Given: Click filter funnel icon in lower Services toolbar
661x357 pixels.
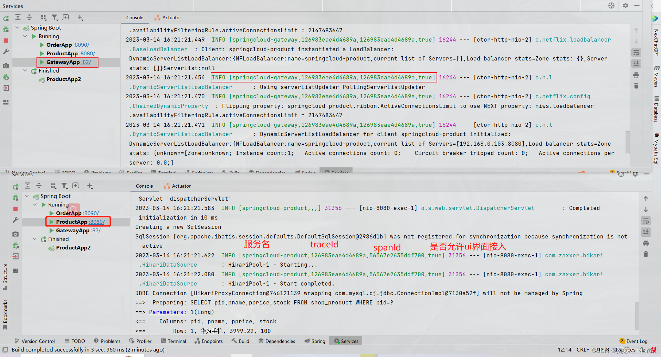Looking at the screenshot, I should pyautogui.click(x=64, y=186).
